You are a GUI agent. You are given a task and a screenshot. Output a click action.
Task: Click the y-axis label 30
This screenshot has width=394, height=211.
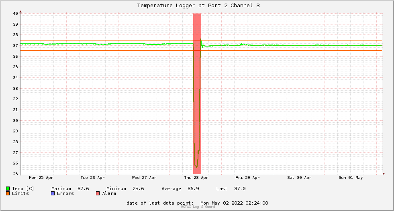click(16, 121)
